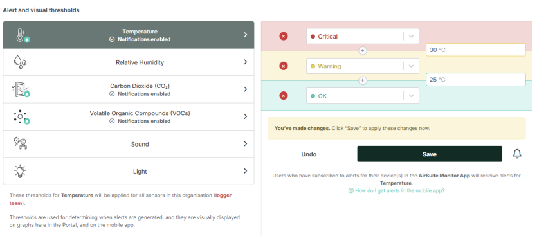Click the Temperature thermometer icon
This screenshot has height=236, width=537.
coord(22,35)
